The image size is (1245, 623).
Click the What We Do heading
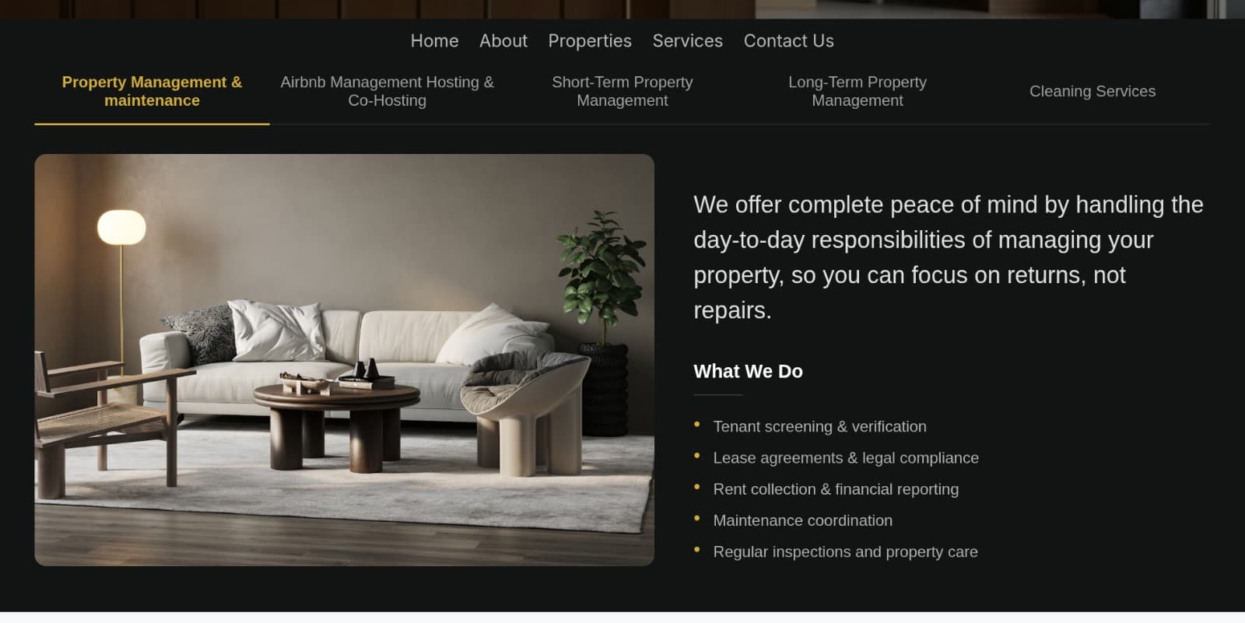click(x=748, y=372)
